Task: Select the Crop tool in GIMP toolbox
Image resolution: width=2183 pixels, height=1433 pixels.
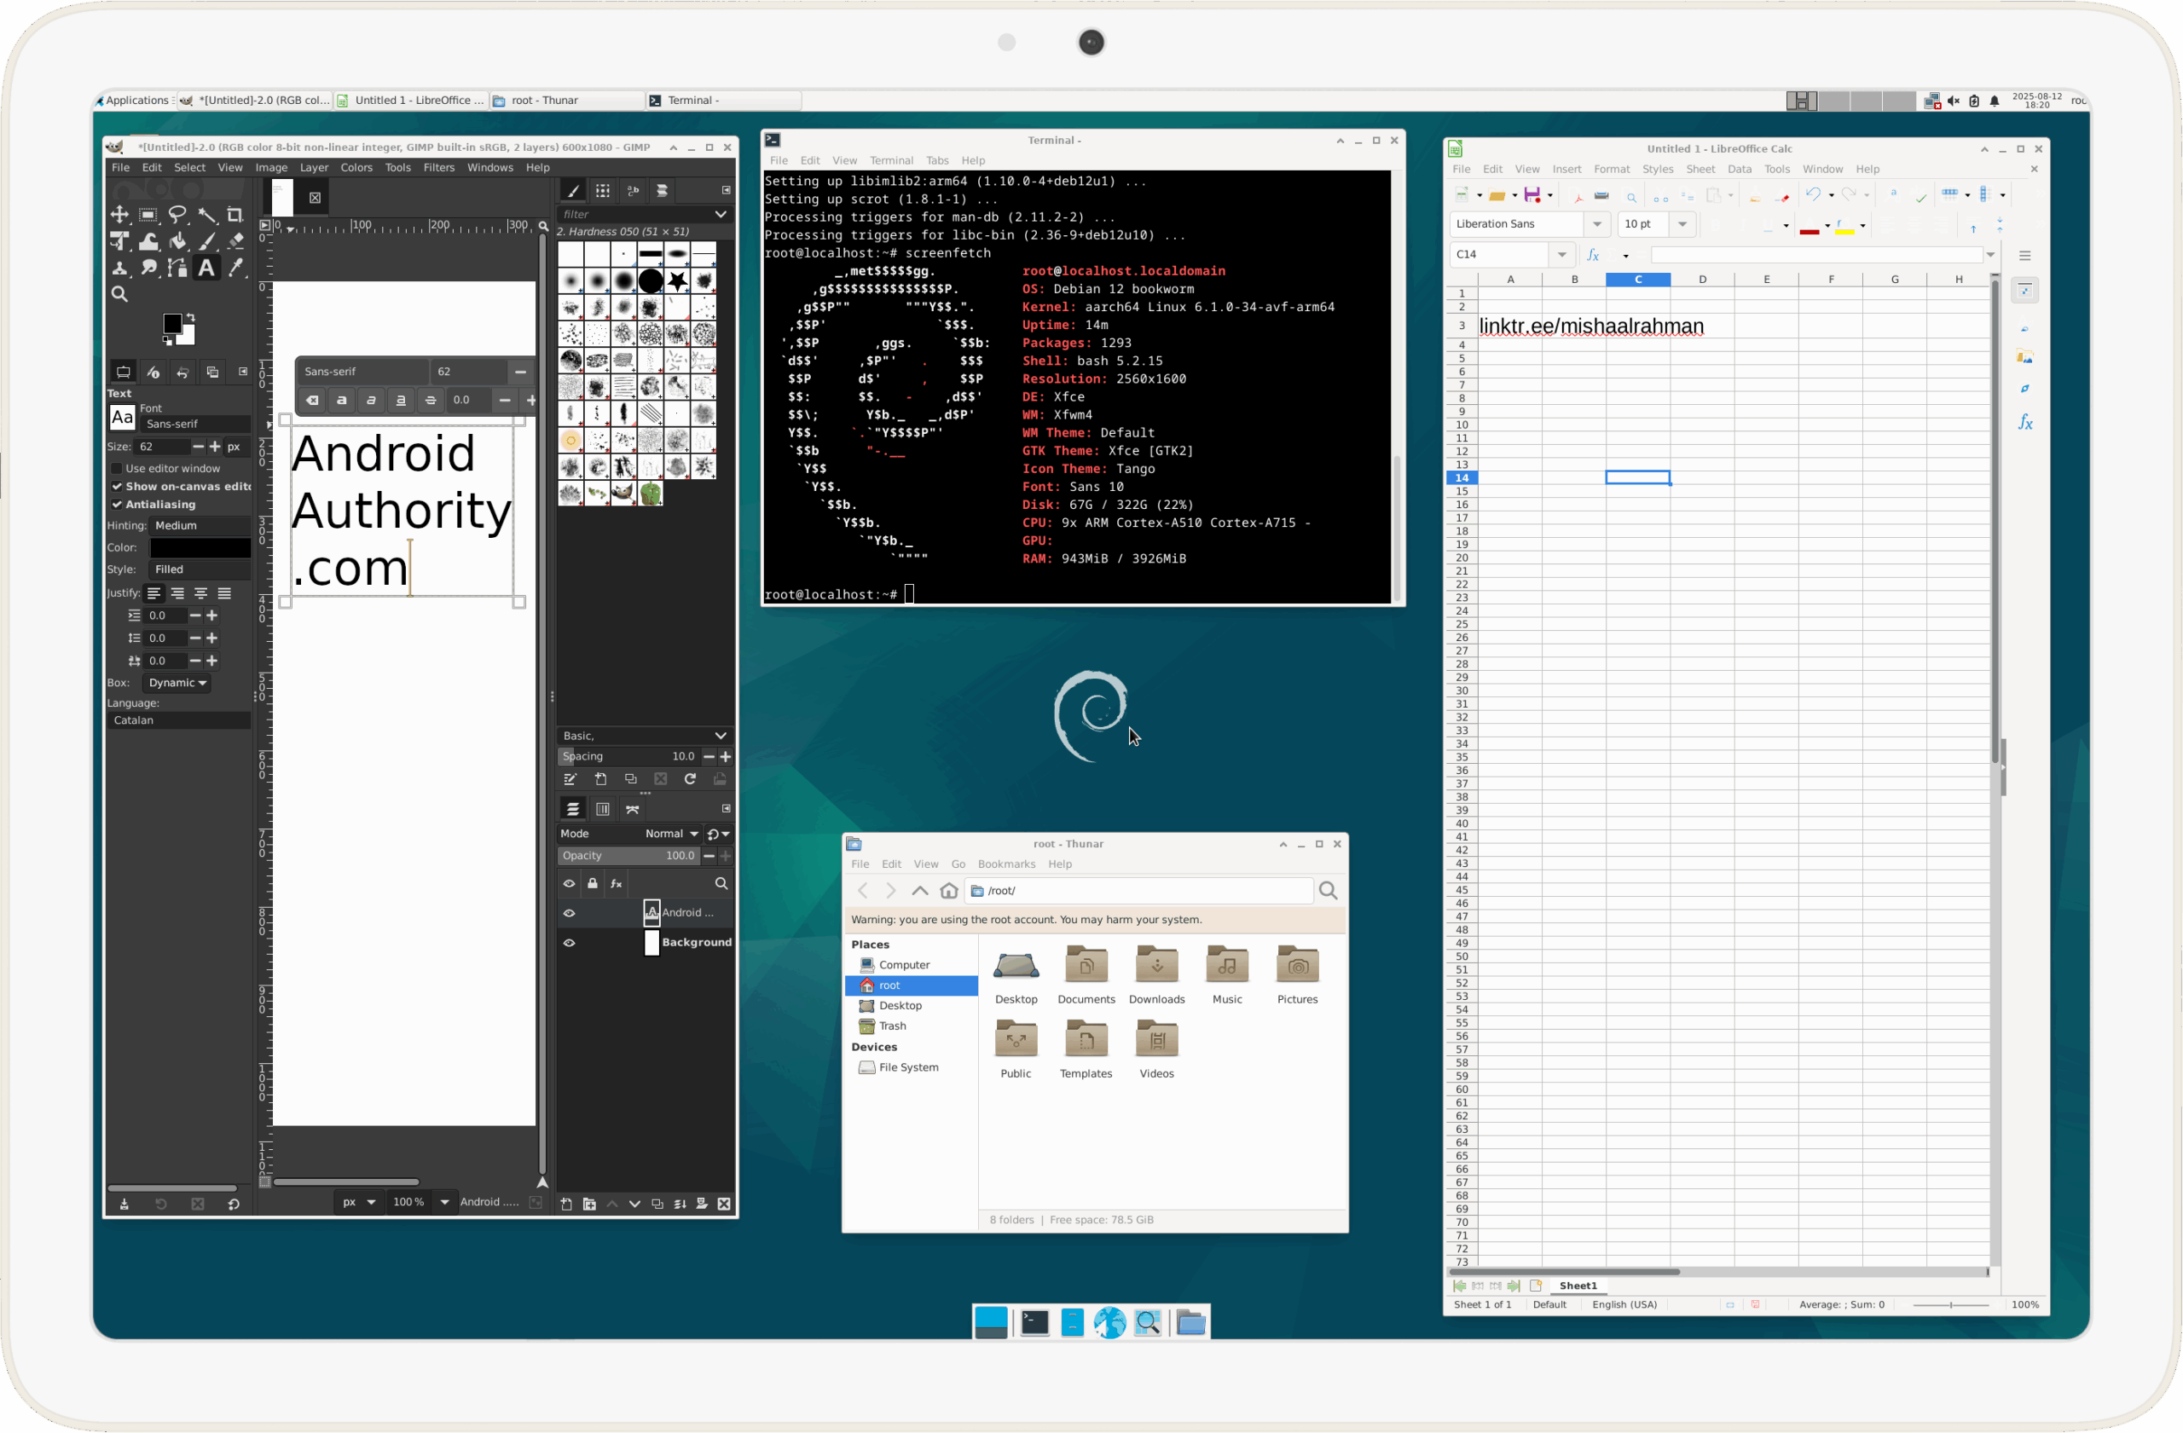Action: 235,216
